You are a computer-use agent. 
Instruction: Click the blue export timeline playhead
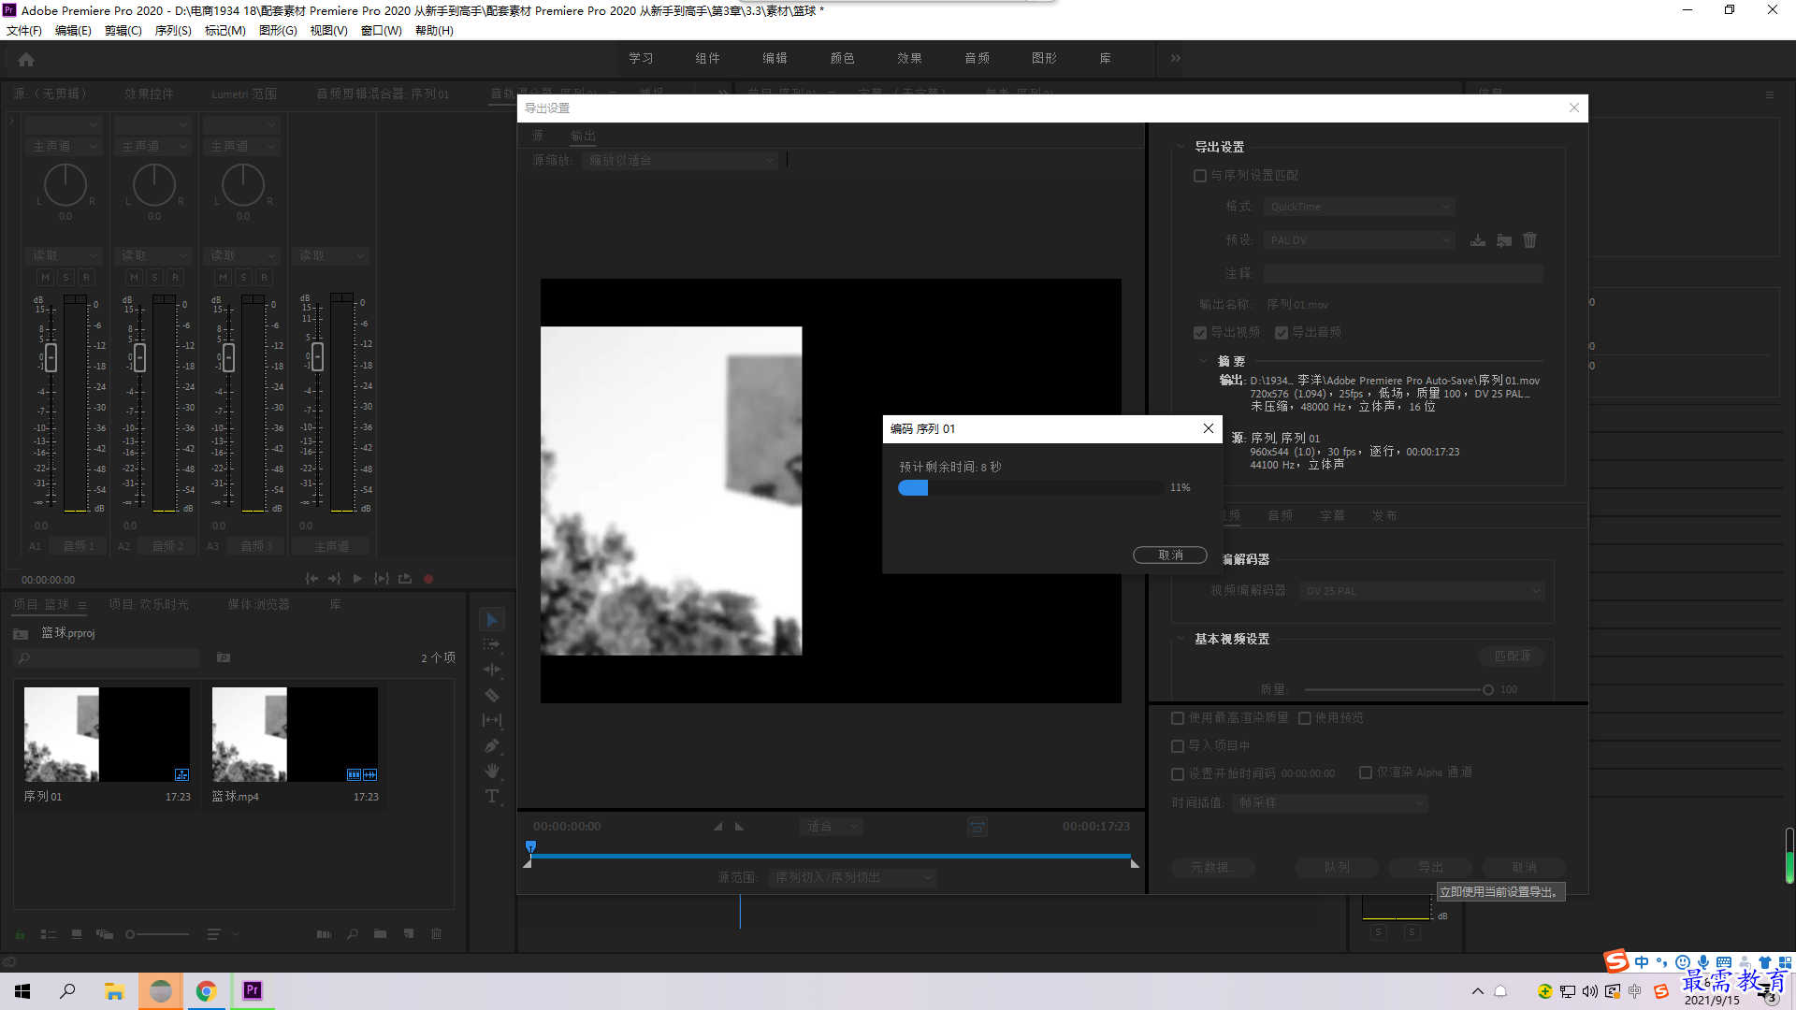click(x=530, y=847)
